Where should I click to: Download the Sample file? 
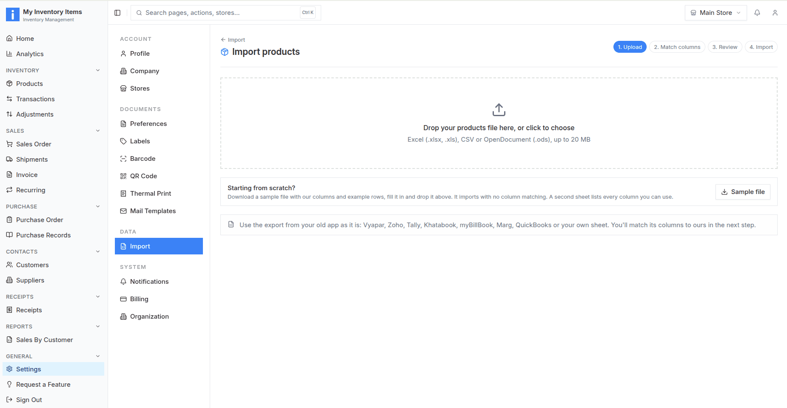pos(743,192)
